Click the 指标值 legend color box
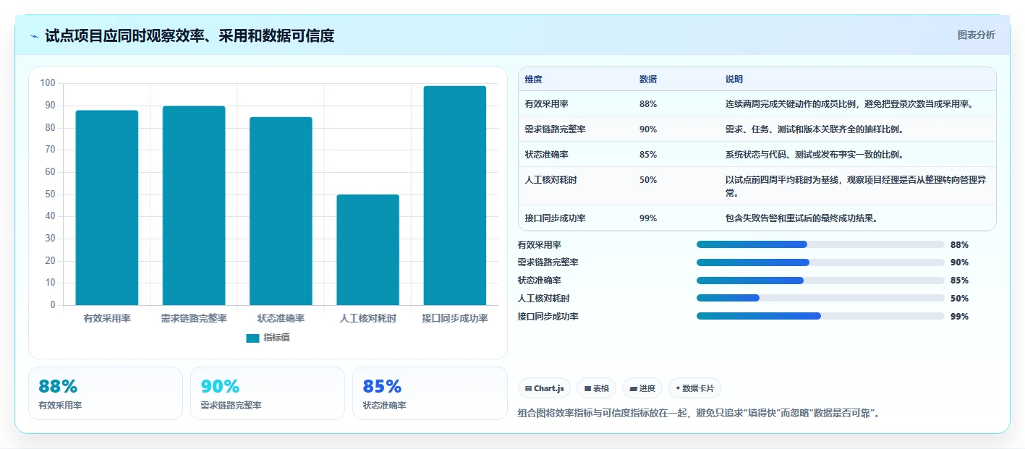Viewport: 1025px width, 449px height. click(252, 338)
